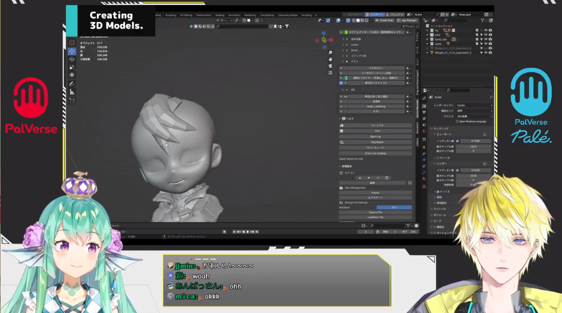
Task: Uncheck the viewport noise threshold checkbox
Action: coord(458,141)
